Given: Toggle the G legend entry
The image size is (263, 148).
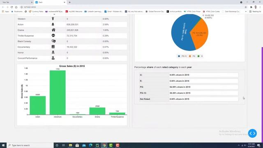Looking at the screenshot, I should 200,56.
